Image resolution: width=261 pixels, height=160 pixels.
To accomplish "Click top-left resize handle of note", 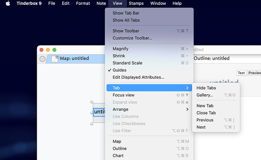I will (x=92, y=102).
